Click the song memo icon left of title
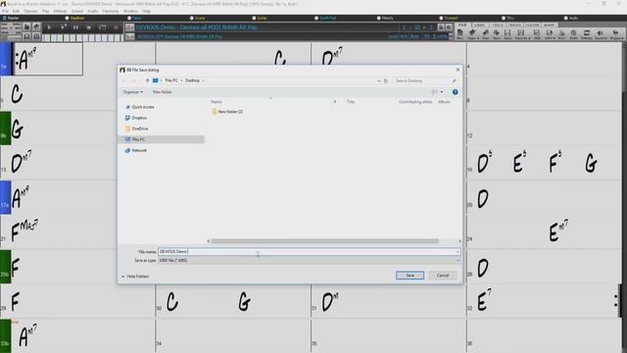 click(x=129, y=27)
